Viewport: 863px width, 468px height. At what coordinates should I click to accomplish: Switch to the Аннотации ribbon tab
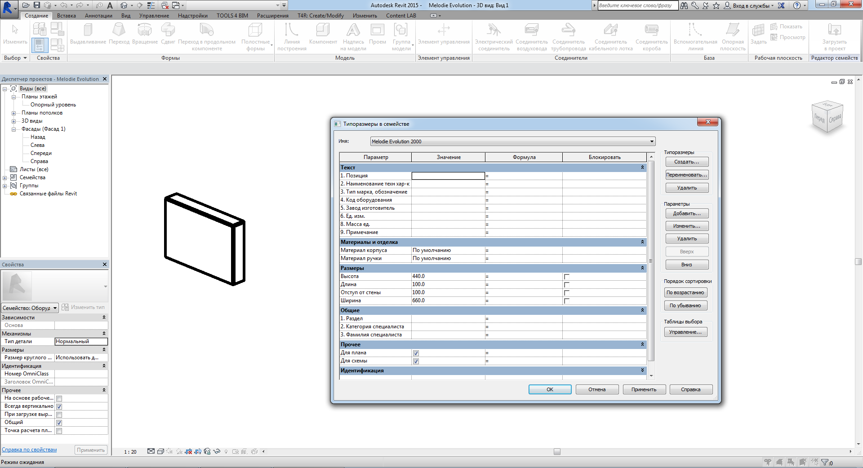[98, 16]
